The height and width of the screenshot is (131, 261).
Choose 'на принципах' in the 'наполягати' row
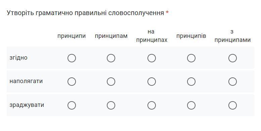click(151, 81)
